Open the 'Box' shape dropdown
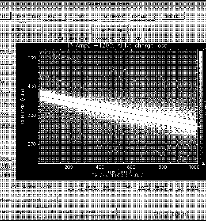Screen dimensions: 206x221 pyautogui.click(x=85, y=17)
